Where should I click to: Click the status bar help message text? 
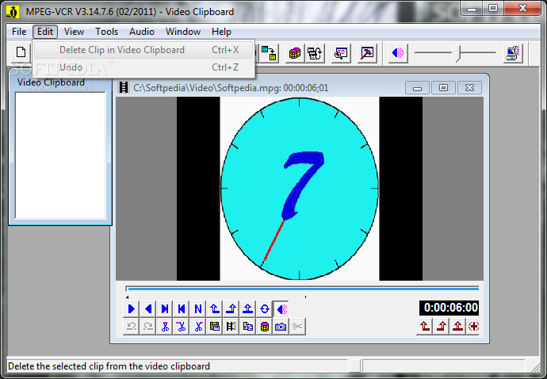(109, 366)
